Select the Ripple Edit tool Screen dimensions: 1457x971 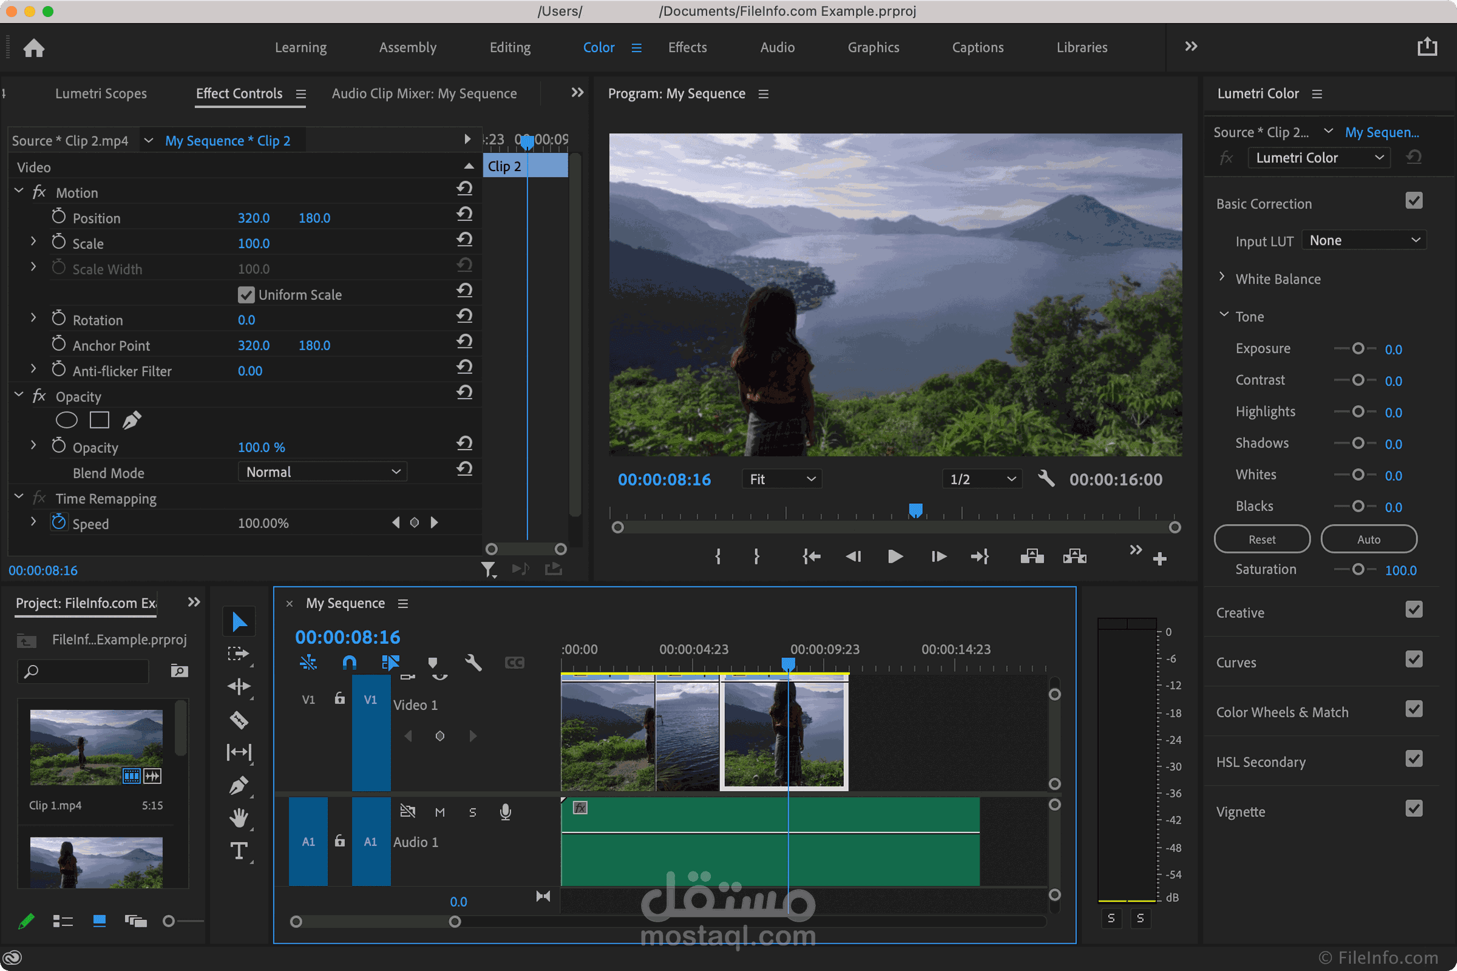pos(239,686)
